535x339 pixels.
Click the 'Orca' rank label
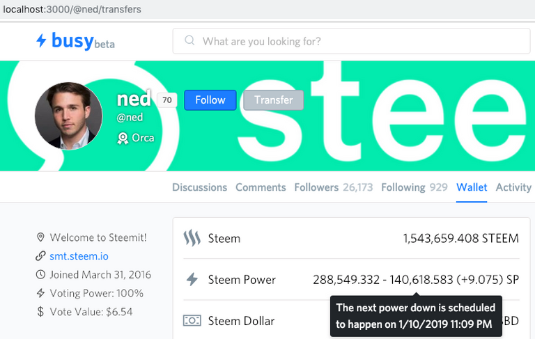click(143, 138)
